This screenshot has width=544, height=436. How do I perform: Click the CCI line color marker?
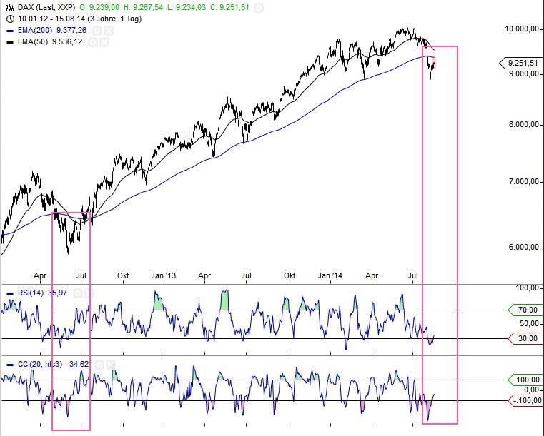[x=11, y=365]
